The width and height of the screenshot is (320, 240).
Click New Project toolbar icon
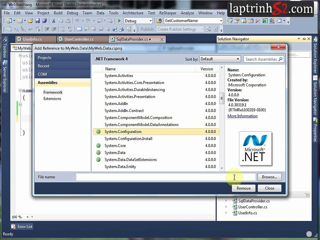pyautogui.click(x=9, y=21)
